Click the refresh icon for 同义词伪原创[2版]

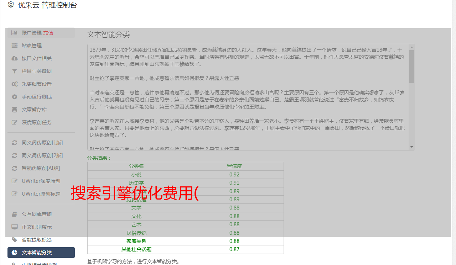[x=14, y=155]
